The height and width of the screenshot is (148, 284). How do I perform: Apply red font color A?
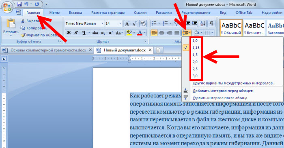click(140, 33)
